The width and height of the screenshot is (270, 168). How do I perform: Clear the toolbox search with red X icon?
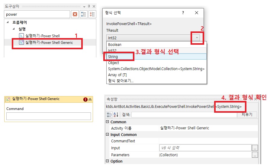[x=75, y=14]
